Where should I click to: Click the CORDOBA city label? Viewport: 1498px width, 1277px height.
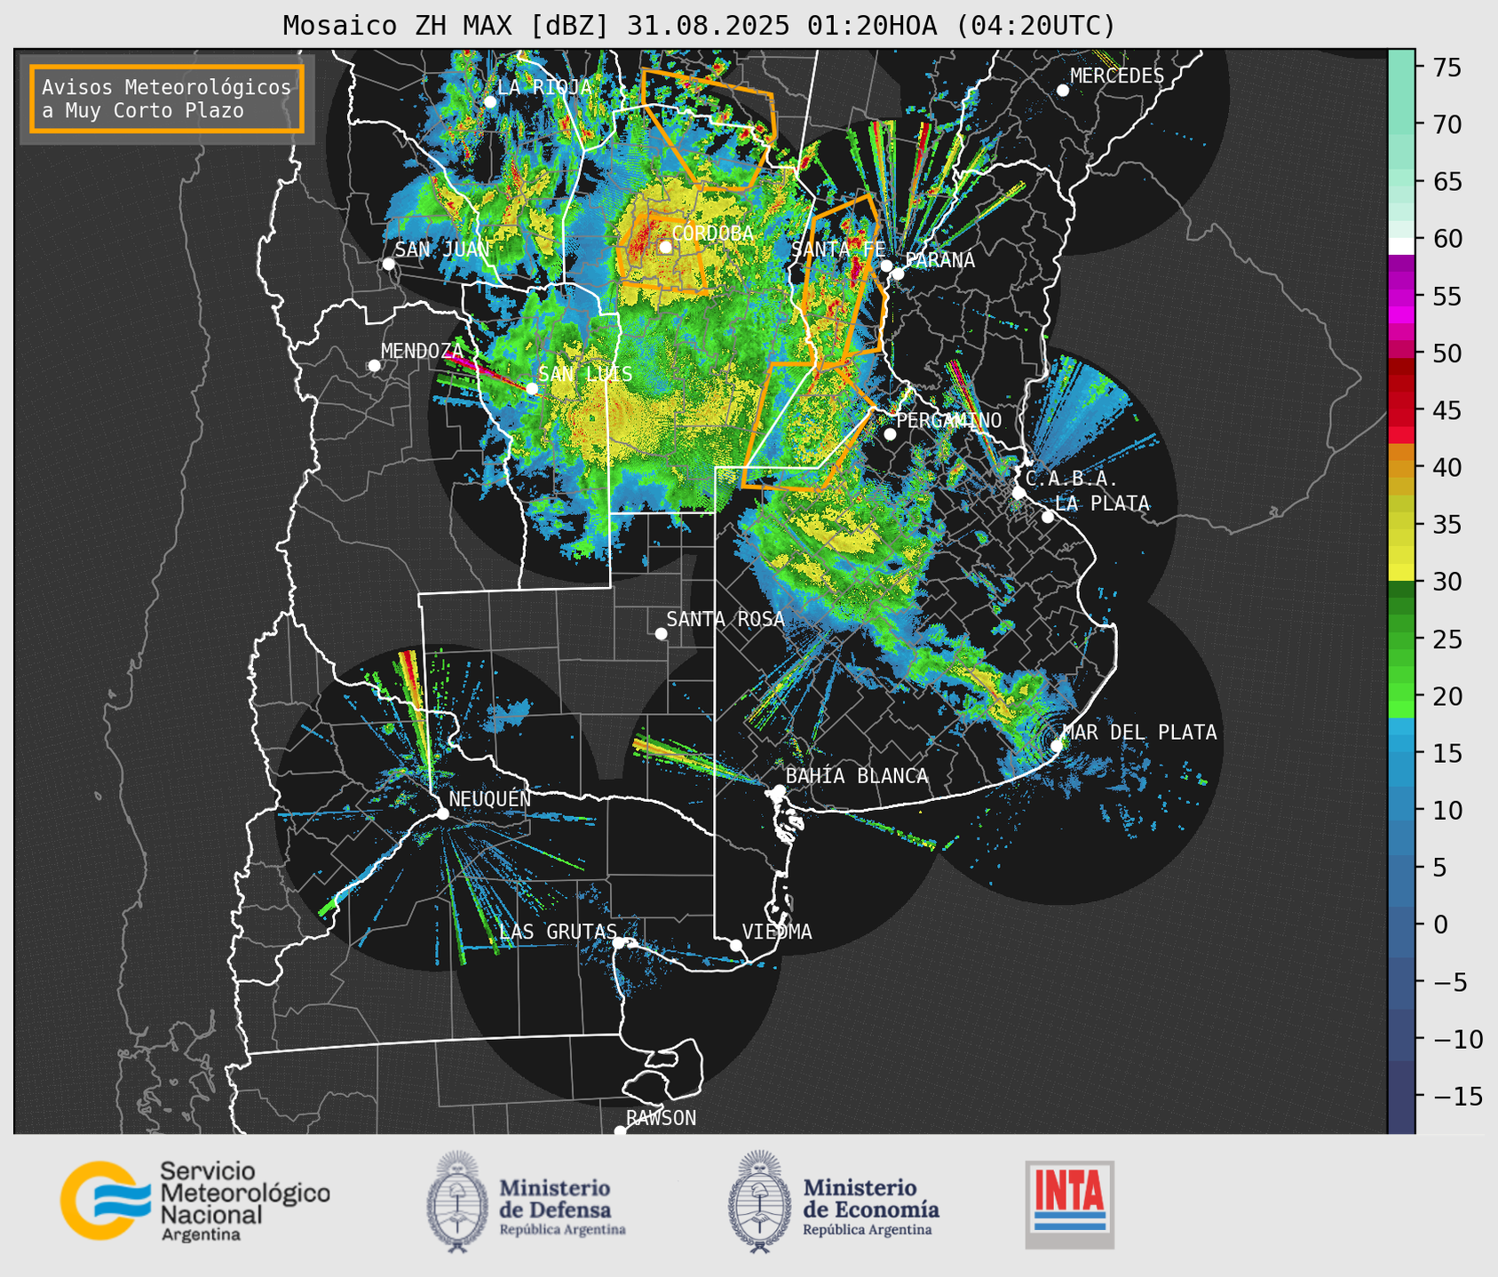712,234
